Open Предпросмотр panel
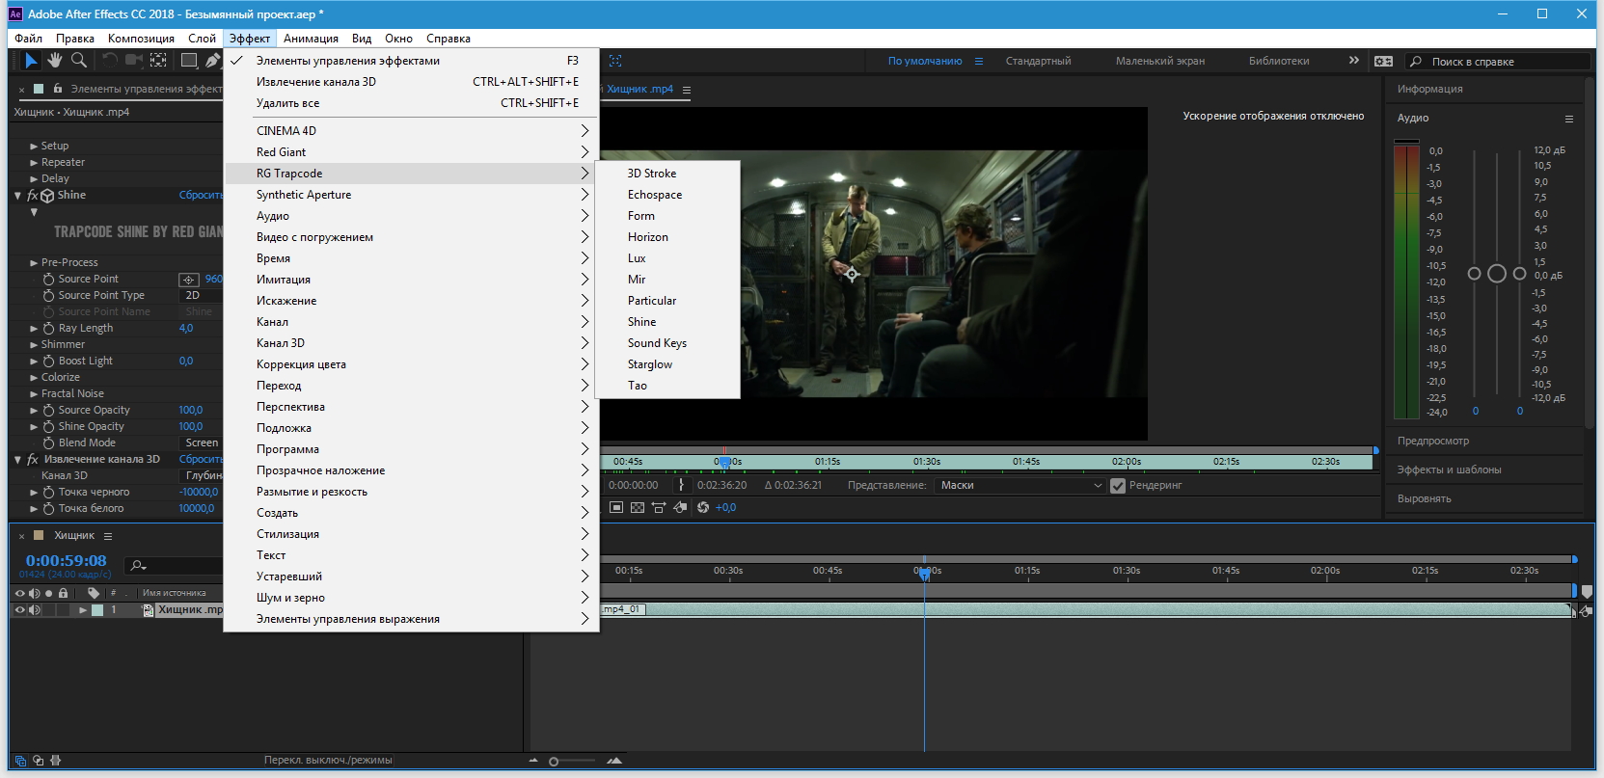This screenshot has height=778, width=1604. click(1433, 441)
